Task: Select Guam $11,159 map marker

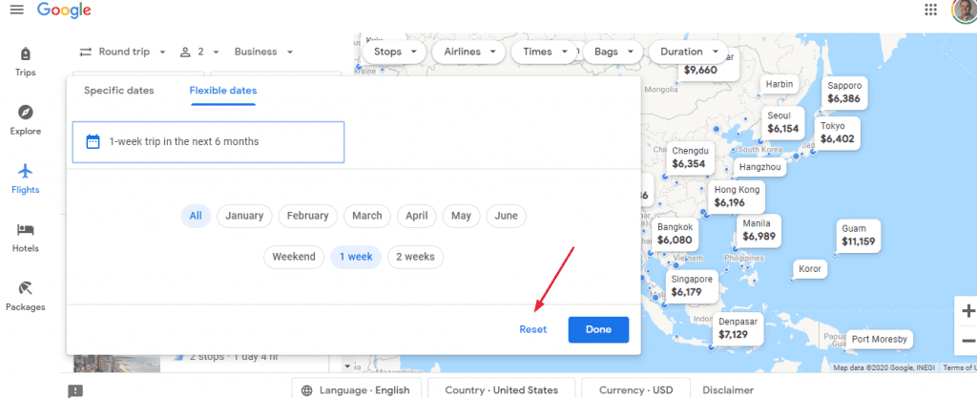Action: [x=858, y=236]
